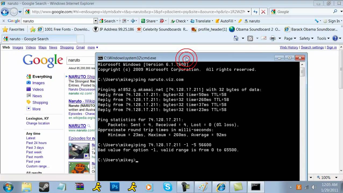
Task: Click the AutoFill toolbar button
Action: [224, 21]
